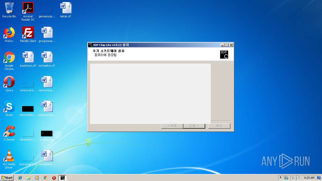Launch Firefox from desktop
The height and width of the screenshot is (181, 322).
pyautogui.click(x=9, y=35)
